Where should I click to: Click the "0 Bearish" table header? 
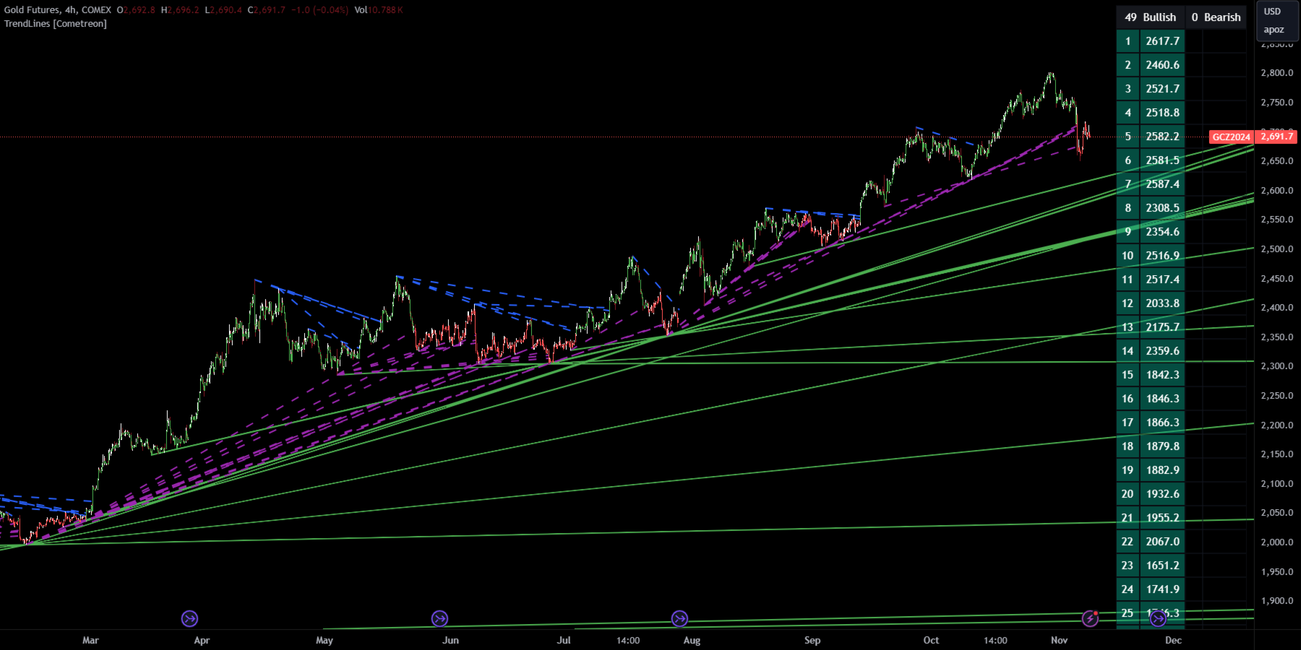click(x=1216, y=17)
